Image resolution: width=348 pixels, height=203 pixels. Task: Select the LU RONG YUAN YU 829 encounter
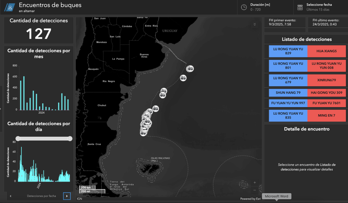[288, 51]
